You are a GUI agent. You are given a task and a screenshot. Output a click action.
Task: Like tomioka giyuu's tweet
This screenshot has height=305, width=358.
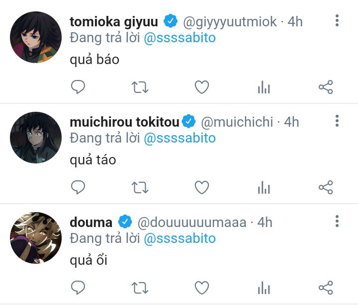point(201,88)
